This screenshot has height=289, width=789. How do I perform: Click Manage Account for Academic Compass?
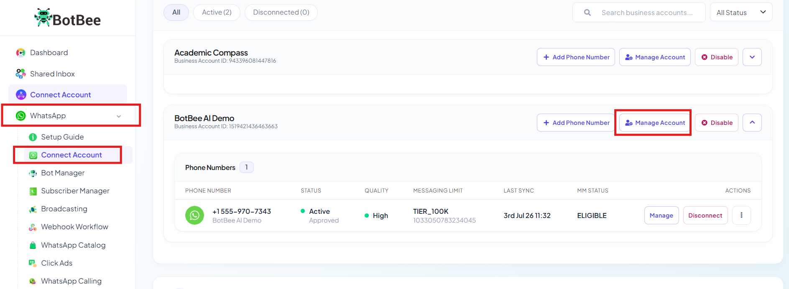tap(655, 57)
